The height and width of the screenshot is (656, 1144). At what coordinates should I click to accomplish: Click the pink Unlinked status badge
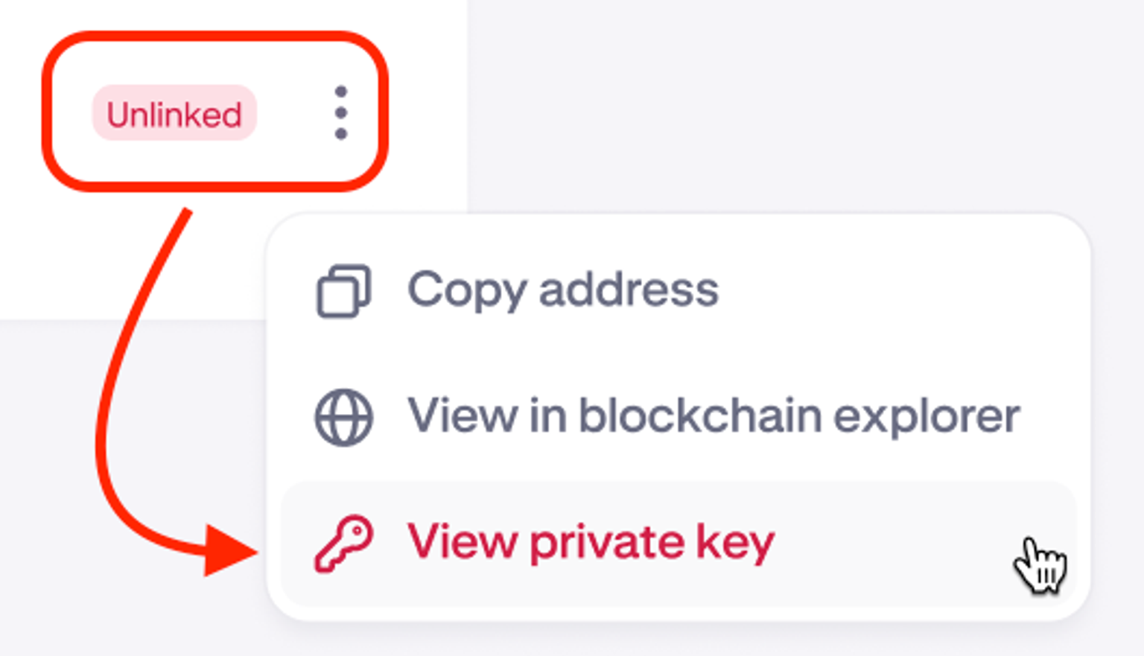click(x=174, y=114)
